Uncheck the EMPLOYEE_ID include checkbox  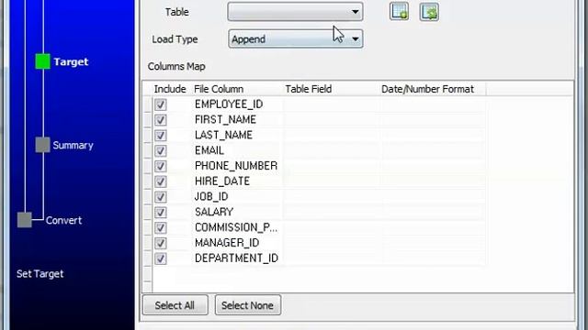tap(161, 104)
